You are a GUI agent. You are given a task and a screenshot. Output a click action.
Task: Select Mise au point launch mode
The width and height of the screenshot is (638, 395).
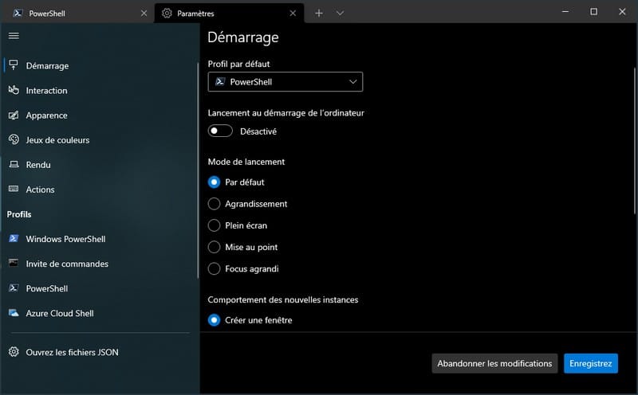coord(214,247)
